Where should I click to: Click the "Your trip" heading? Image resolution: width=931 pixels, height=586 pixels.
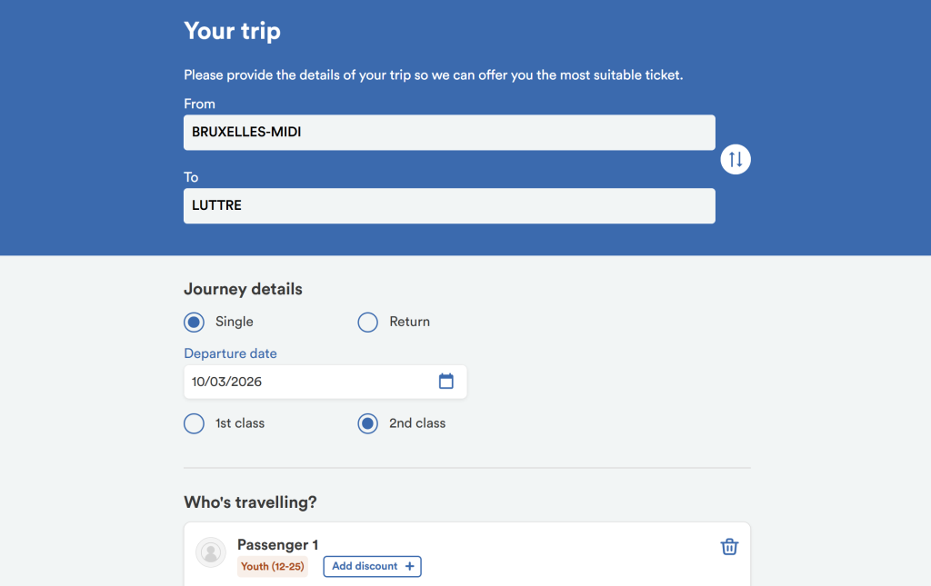[x=232, y=31]
